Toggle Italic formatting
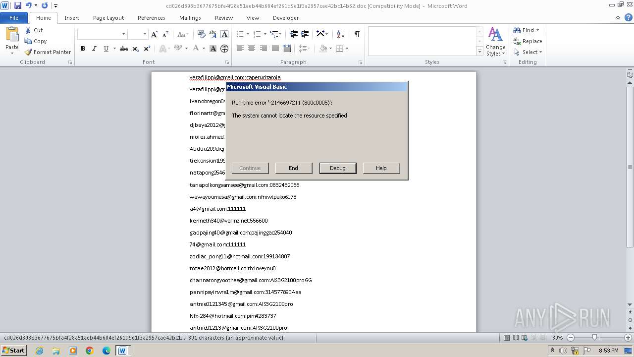 (x=94, y=49)
